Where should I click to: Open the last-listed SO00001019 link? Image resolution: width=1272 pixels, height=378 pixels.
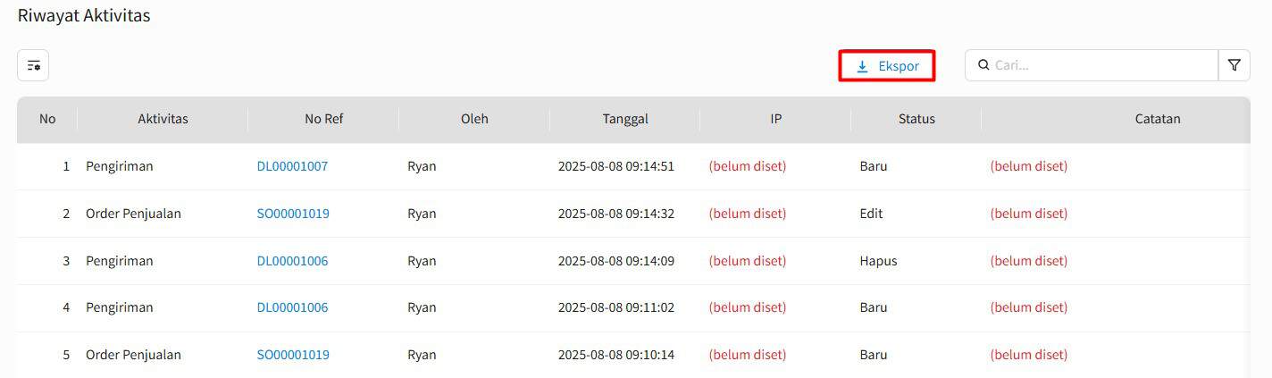click(293, 355)
